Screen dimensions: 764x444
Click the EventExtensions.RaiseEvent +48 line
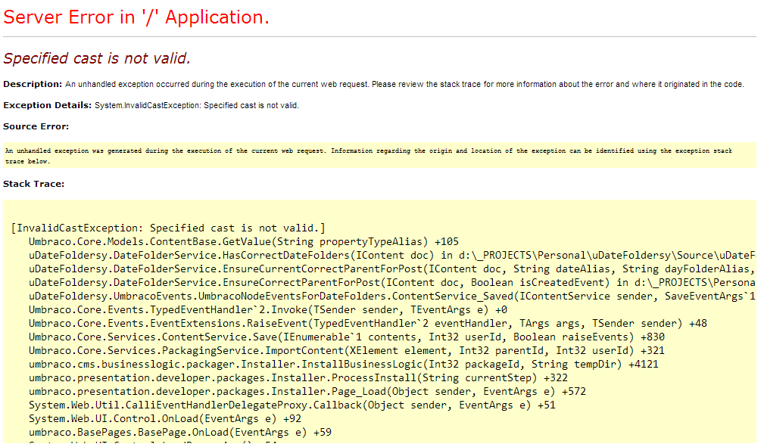[x=368, y=323]
